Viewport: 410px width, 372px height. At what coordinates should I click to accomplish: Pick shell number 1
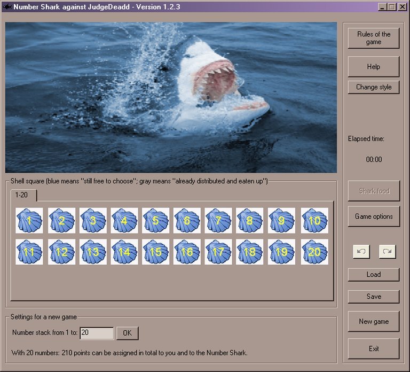29,220
